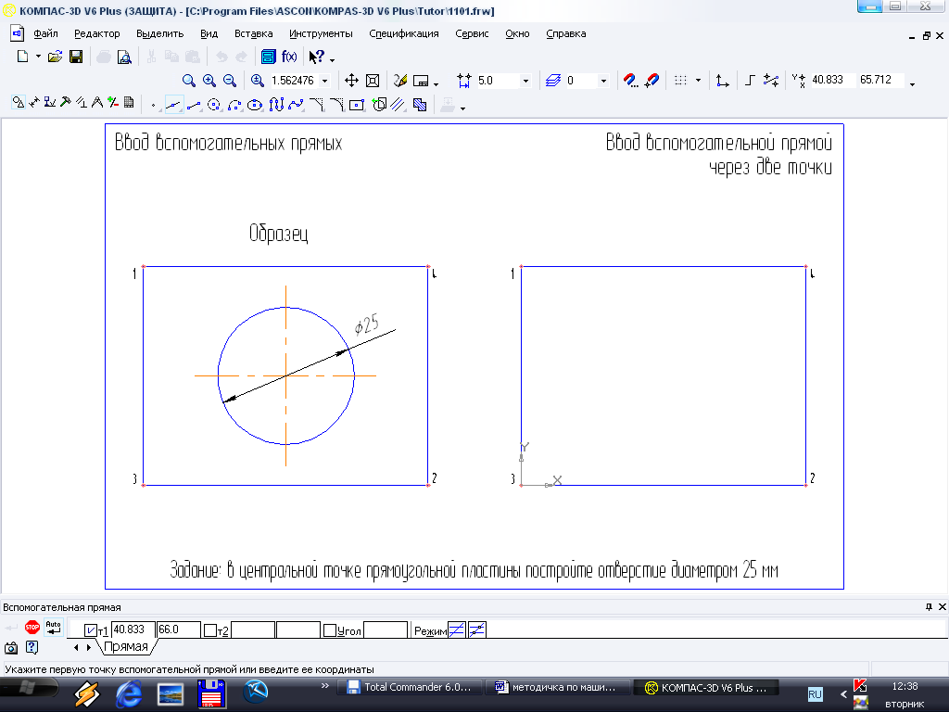Expand the new document dropdown arrow
Image resolution: width=949 pixels, height=712 pixels.
point(38,57)
